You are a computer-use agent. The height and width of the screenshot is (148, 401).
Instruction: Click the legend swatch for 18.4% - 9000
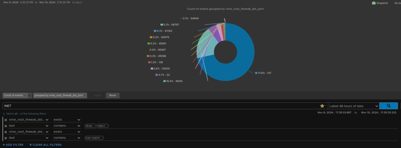point(164,81)
